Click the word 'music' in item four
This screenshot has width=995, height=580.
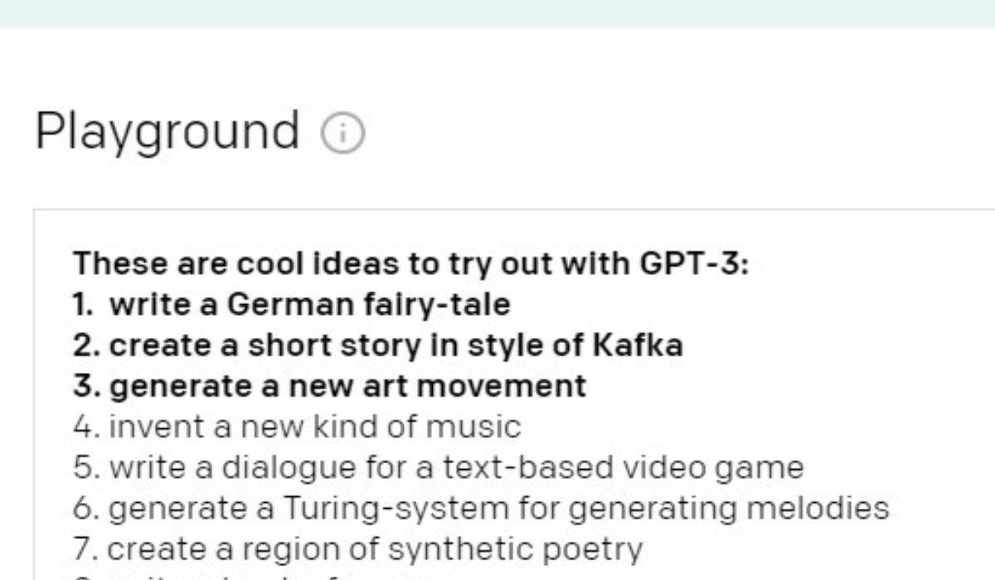485,427
